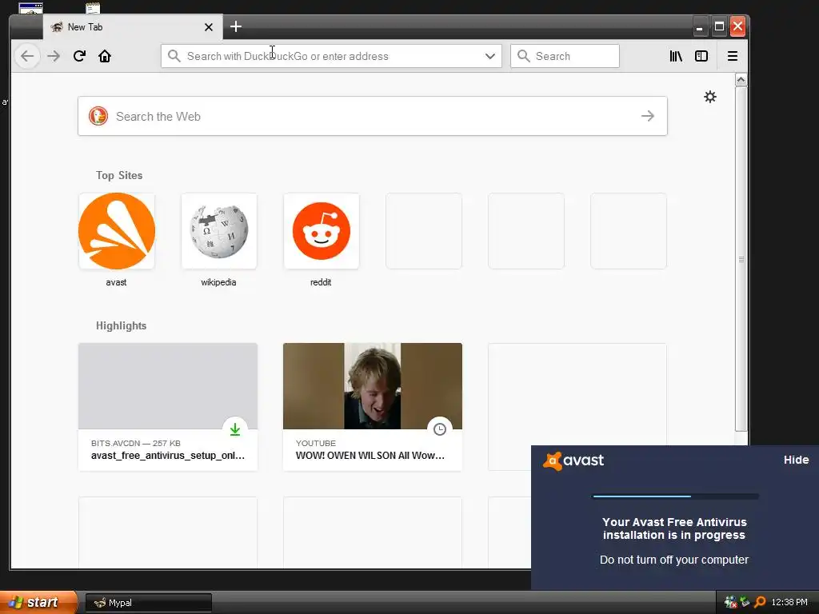Hide the Avast installation popup
The width and height of the screenshot is (819, 614).
coord(796,460)
